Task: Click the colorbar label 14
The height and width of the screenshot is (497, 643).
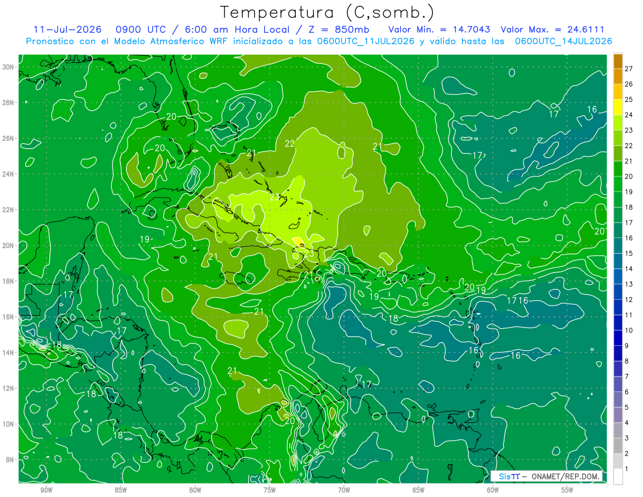Action: click(x=629, y=269)
